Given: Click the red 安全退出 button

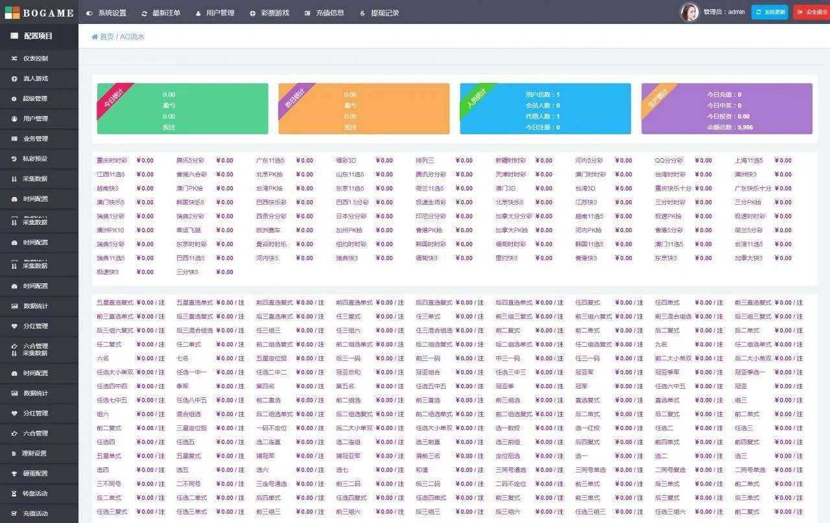Looking at the screenshot, I should point(811,12).
